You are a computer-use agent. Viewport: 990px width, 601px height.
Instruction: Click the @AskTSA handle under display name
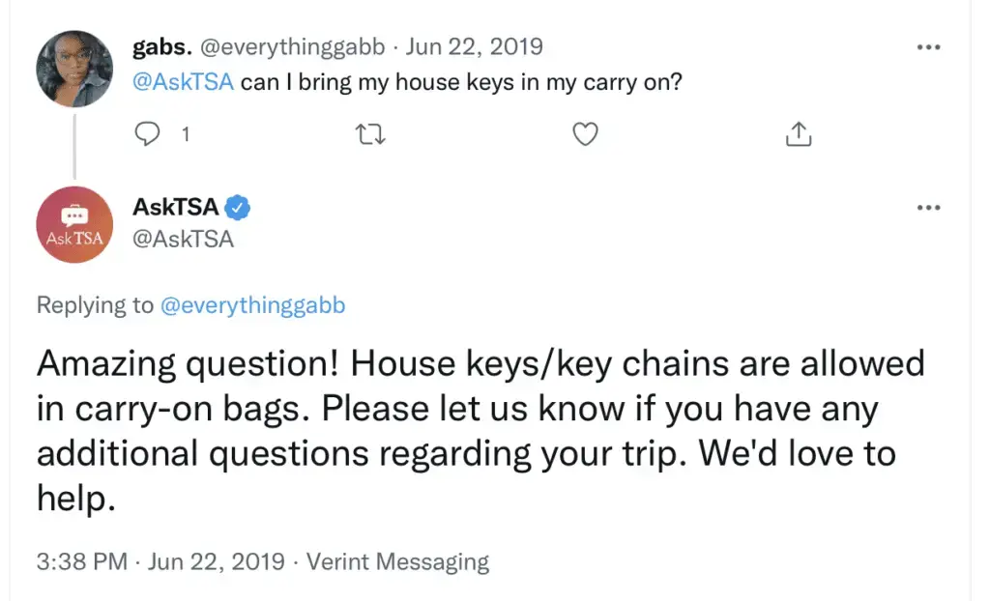point(183,240)
